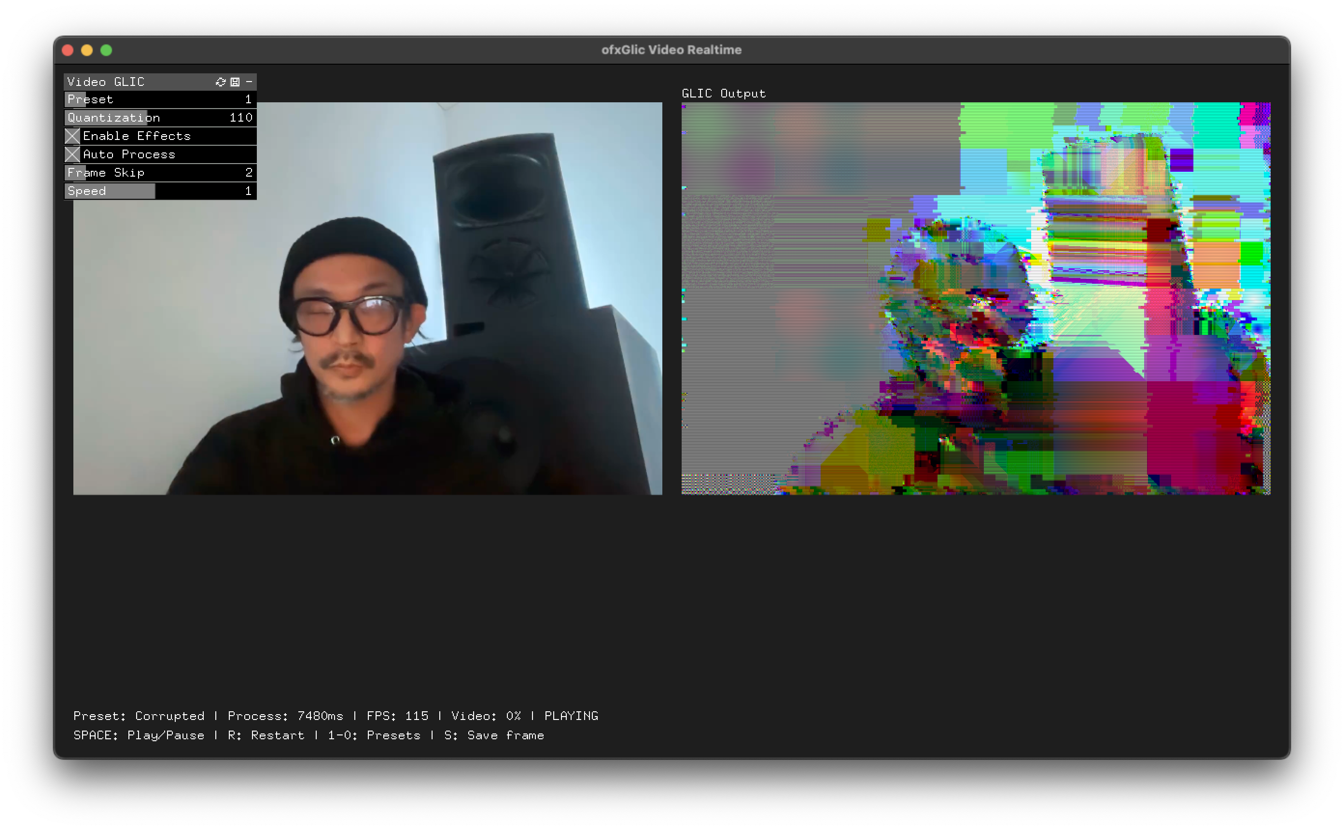This screenshot has width=1344, height=830.
Task: Adjust the Speed slider
Action: [160, 191]
